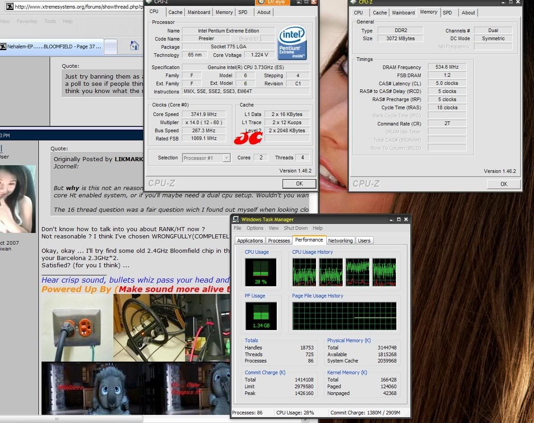Image resolution: width=534 pixels, height=423 pixels.
Task: Click the CPU Usage 28% gauge
Action: (260, 272)
